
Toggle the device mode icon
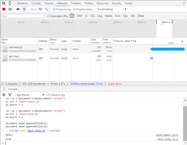(x=10, y=3)
